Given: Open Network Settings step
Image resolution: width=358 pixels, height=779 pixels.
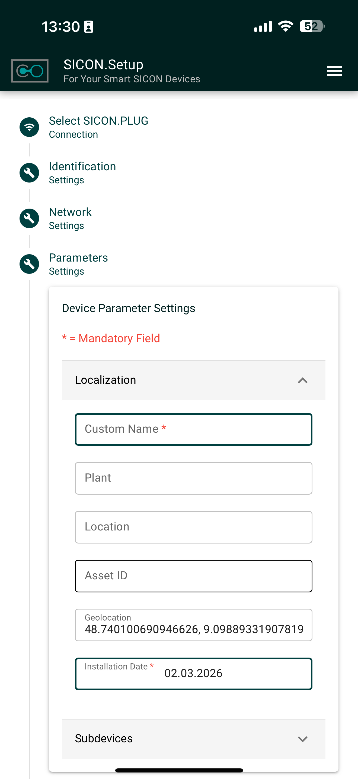Looking at the screenshot, I should pos(70,218).
